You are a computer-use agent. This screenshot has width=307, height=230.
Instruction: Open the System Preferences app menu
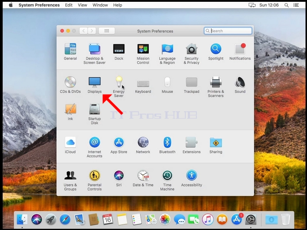[x=39, y=5]
